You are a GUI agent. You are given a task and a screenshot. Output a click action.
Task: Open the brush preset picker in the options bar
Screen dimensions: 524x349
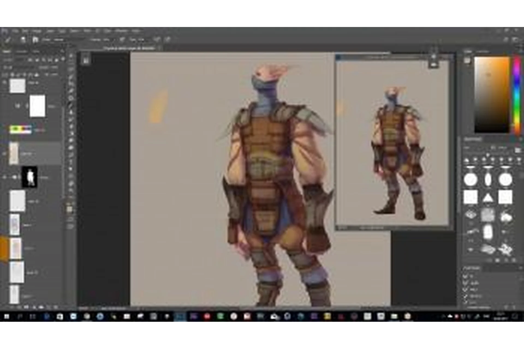coord(23,40)
